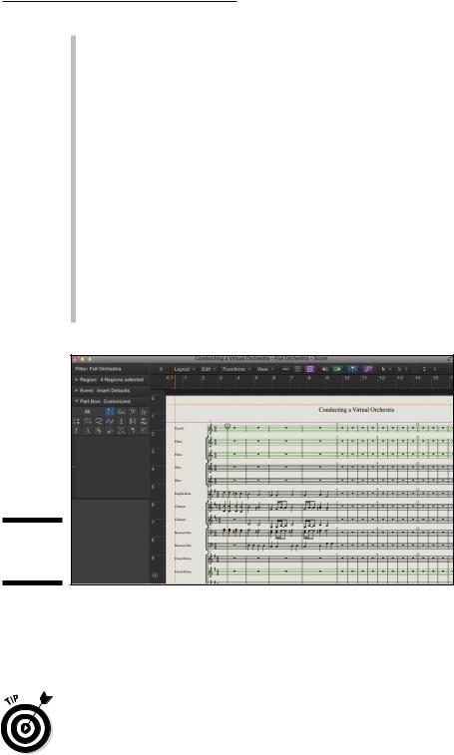
Task: Click bar 10 on the ruler
Action: [x=346, y=378]
